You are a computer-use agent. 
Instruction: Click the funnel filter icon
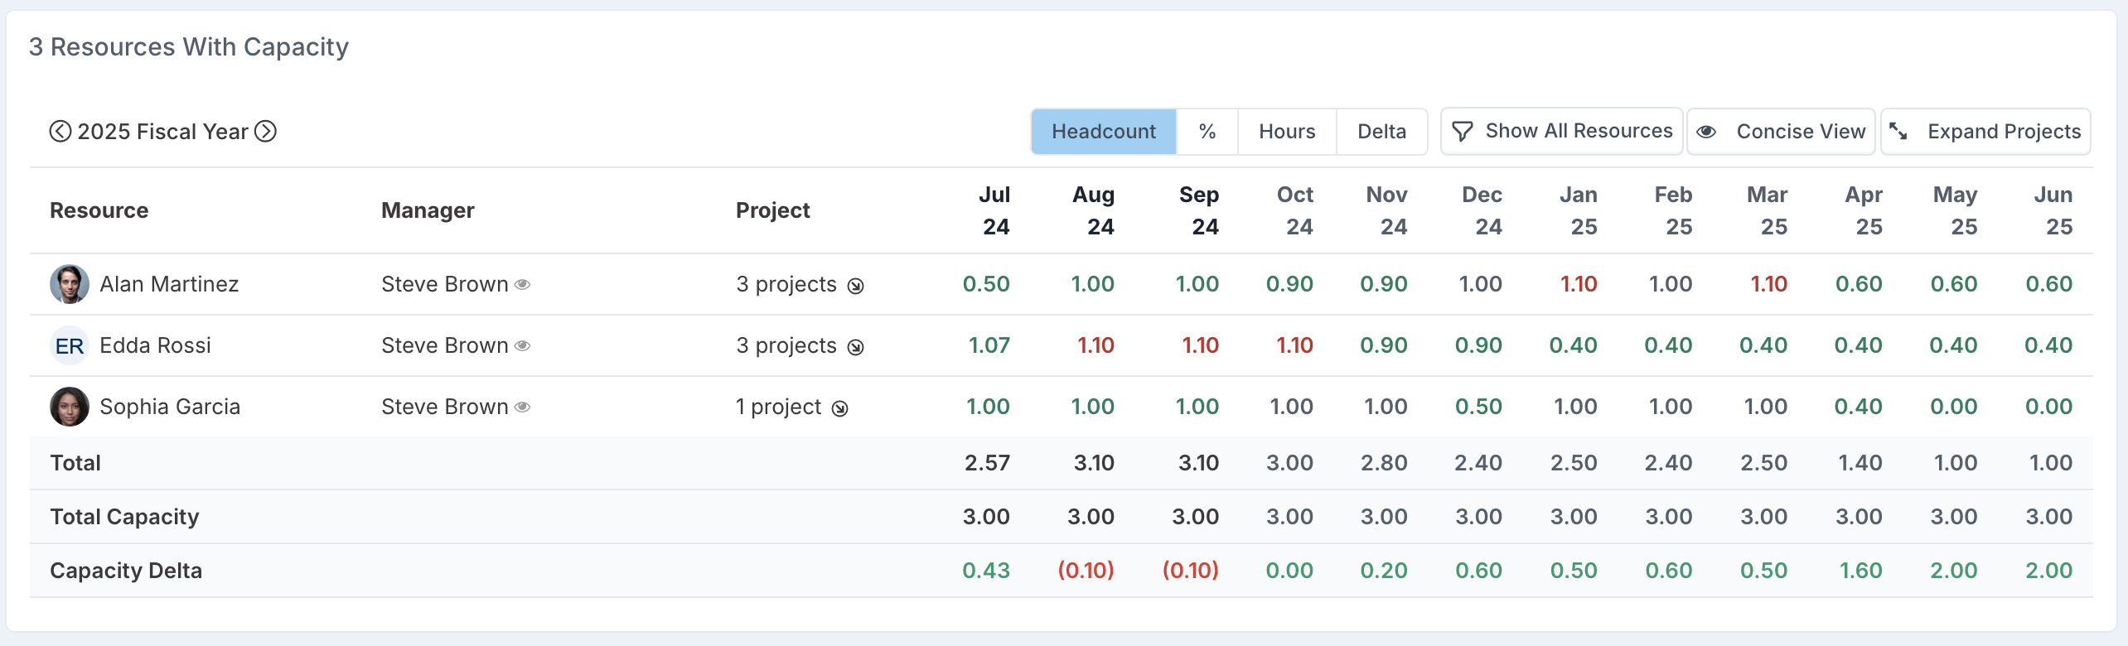(x=1463, y=132)
